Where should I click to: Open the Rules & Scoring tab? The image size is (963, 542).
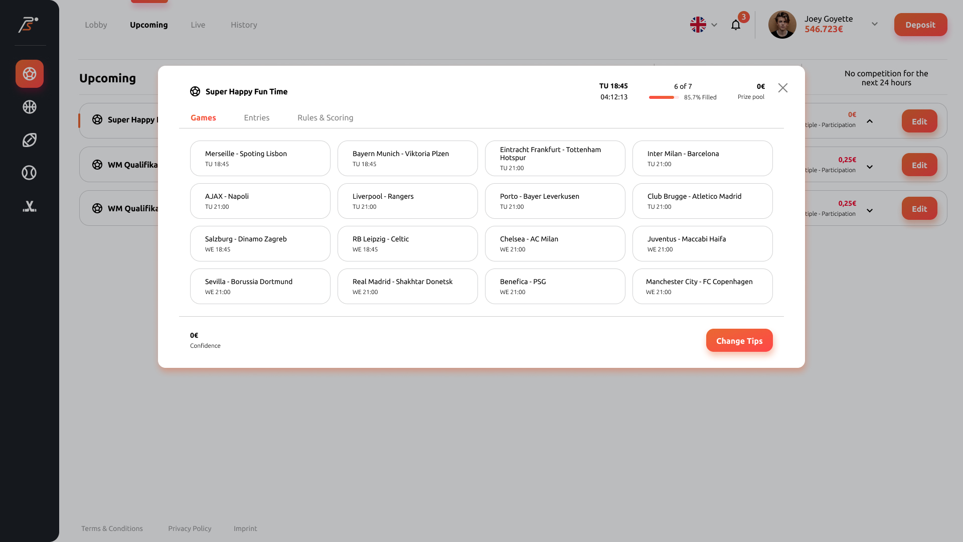pos(325,117)
